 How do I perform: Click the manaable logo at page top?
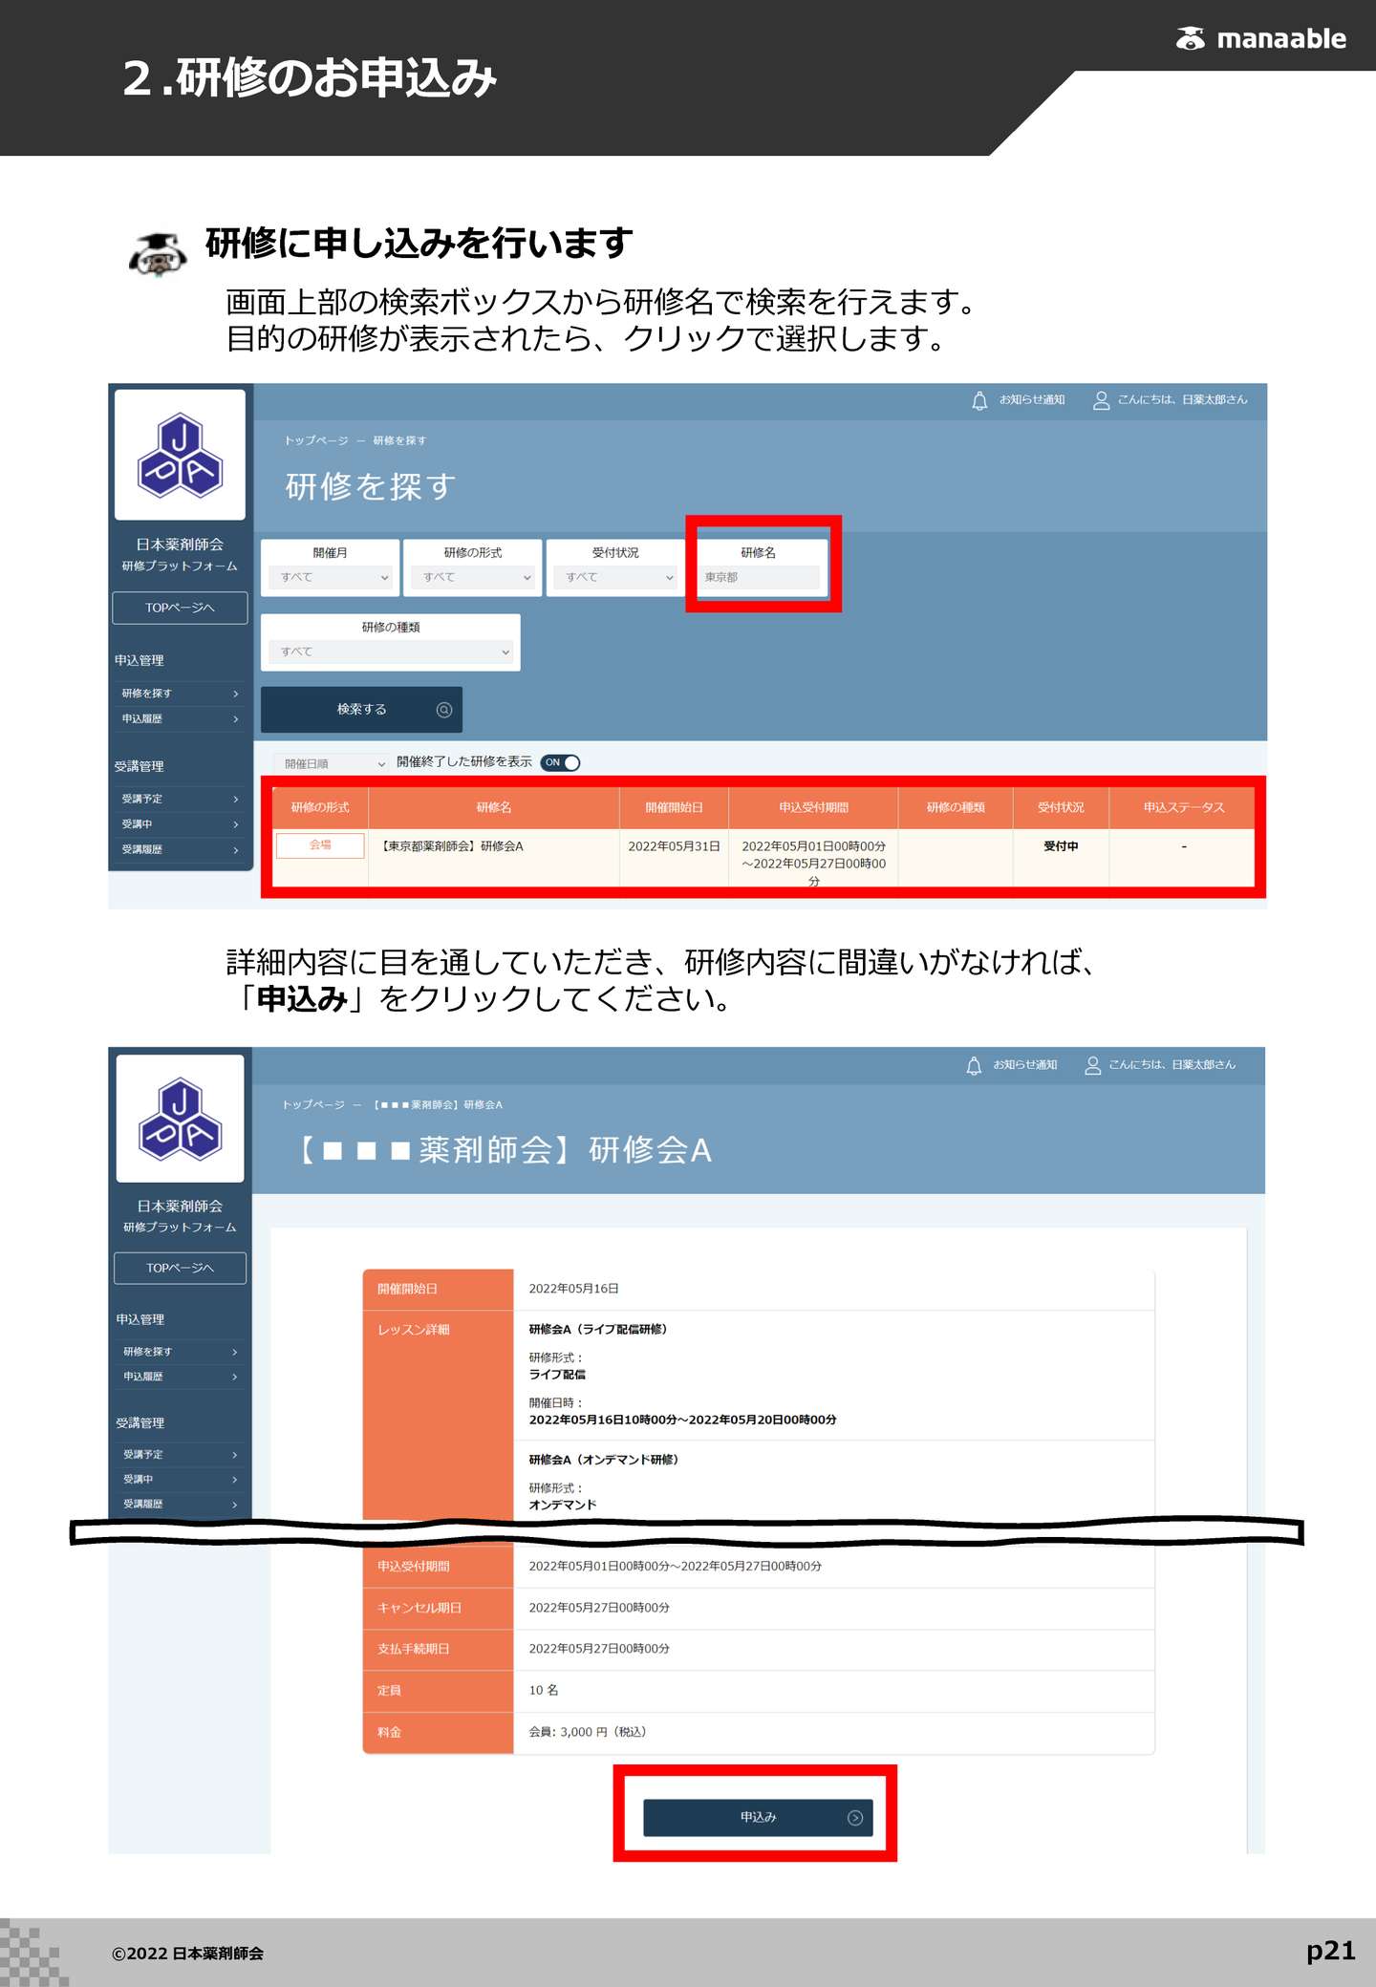tap(1260, 38)
